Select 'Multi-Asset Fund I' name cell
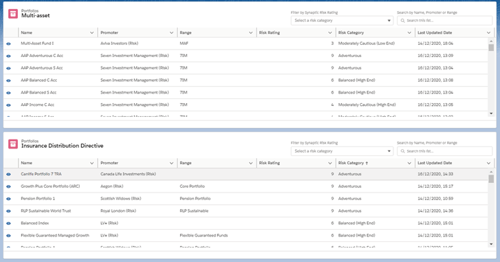This screenshot has height=262, width=500. click(37, 43)
